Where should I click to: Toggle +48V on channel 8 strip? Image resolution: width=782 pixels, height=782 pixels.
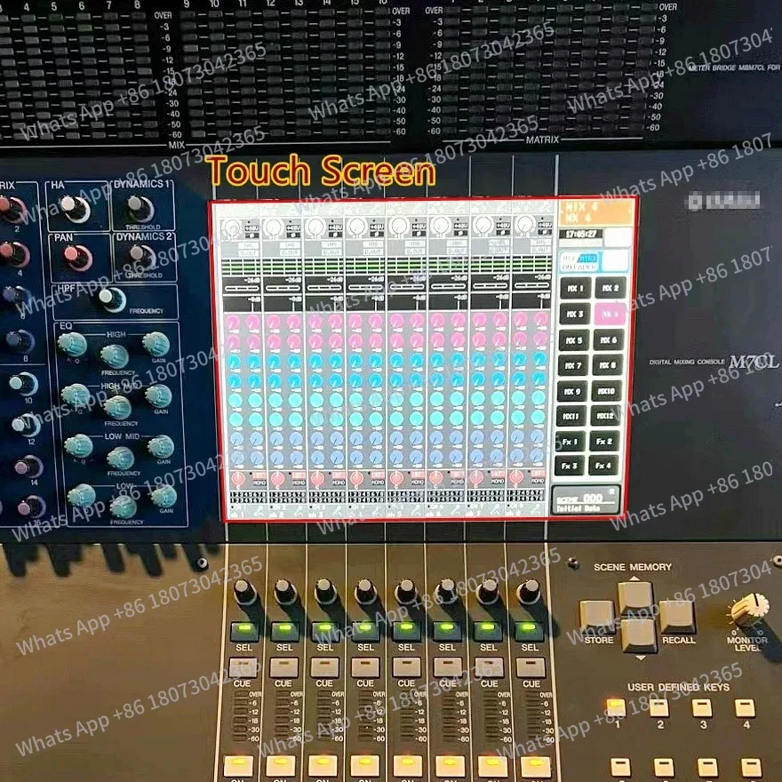[x=545, y=225]
